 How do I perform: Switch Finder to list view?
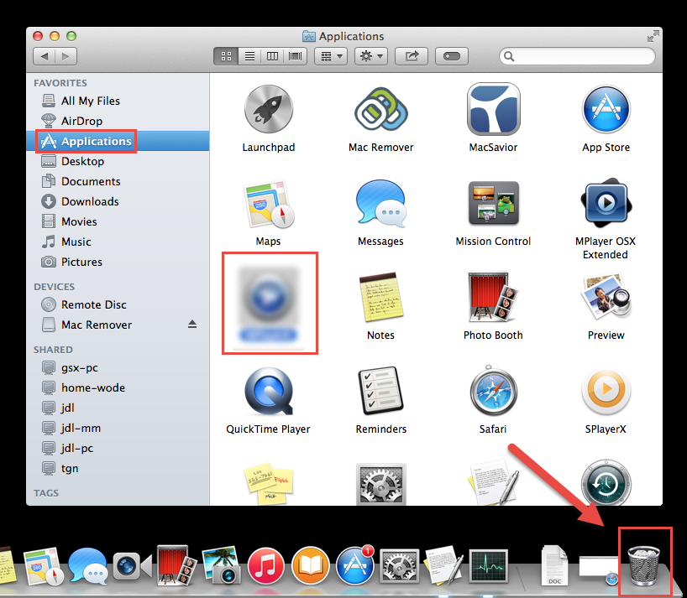(x=249, y=56)
